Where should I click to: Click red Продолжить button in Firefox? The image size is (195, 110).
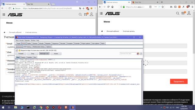click(x=179, y=82)
